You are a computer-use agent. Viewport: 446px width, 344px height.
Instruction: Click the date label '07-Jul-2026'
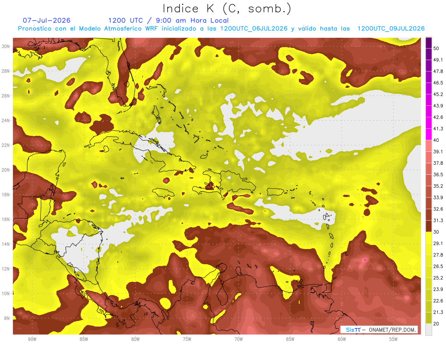tap(46, 20)
